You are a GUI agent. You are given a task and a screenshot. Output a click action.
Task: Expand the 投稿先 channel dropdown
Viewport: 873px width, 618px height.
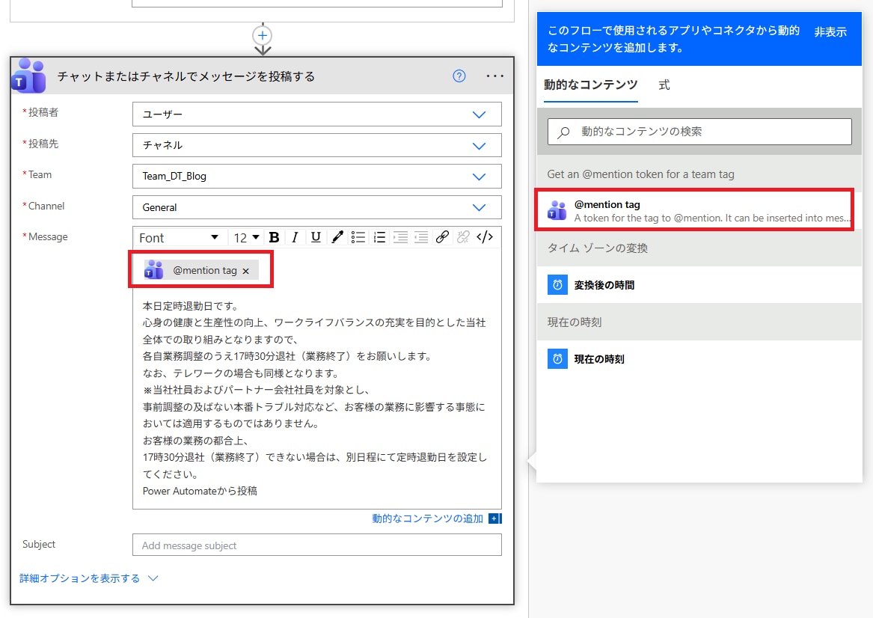pyautogui.click(x=479, y=146)
